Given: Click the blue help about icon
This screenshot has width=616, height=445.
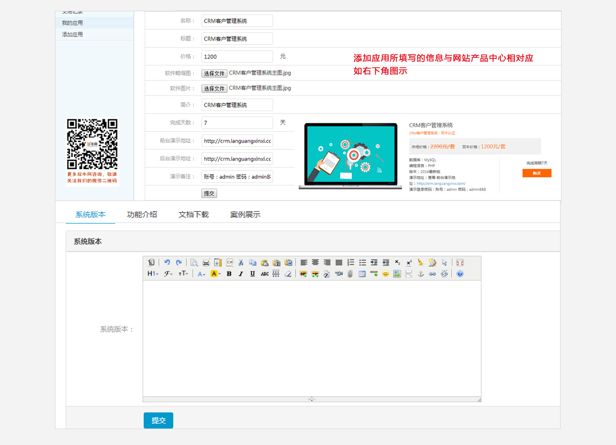Looking at the screenshot, I should click(x=460, y=274).
